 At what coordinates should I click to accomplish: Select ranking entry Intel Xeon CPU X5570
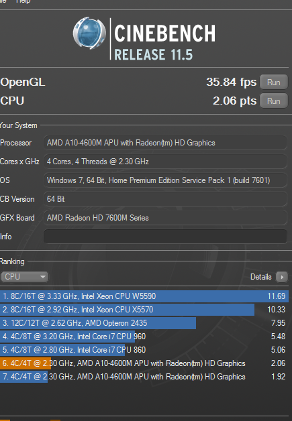[144, 310]
